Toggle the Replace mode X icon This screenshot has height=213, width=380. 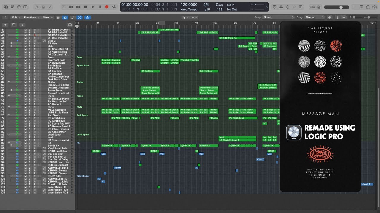click(x=275, y=7)
